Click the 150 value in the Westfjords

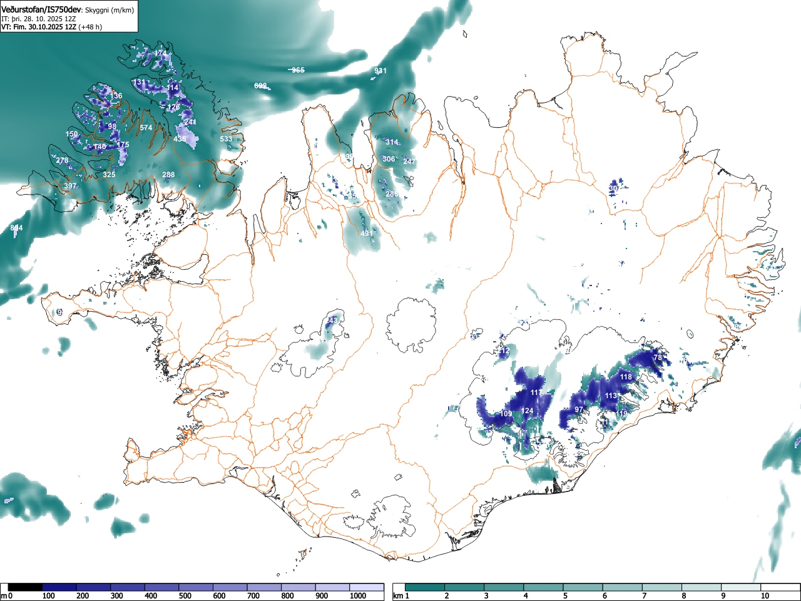72,134
